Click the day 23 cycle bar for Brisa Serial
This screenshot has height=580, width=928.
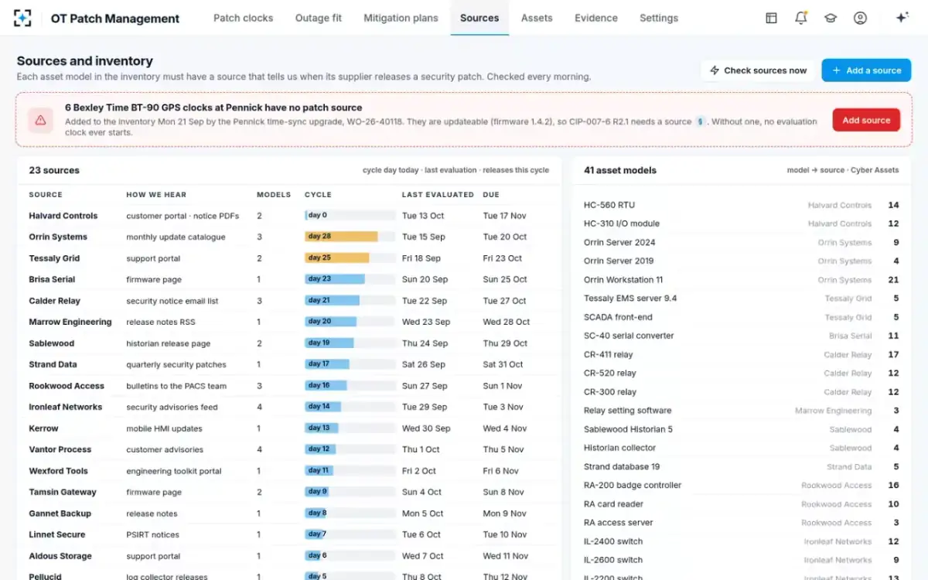pos(350,279)
